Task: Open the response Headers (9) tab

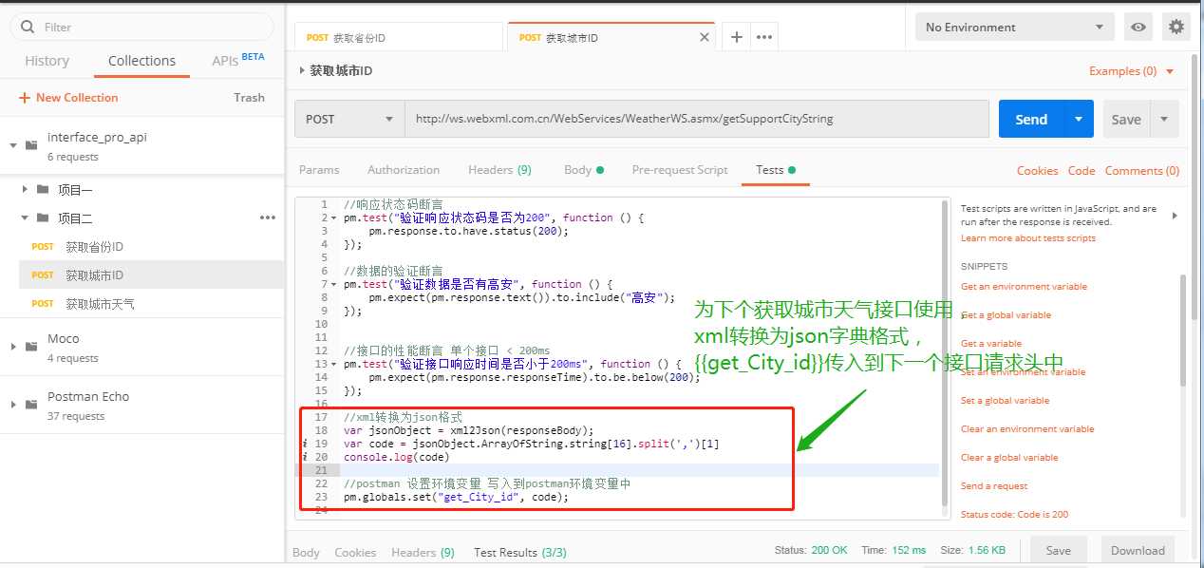Action: coord(423,552)
